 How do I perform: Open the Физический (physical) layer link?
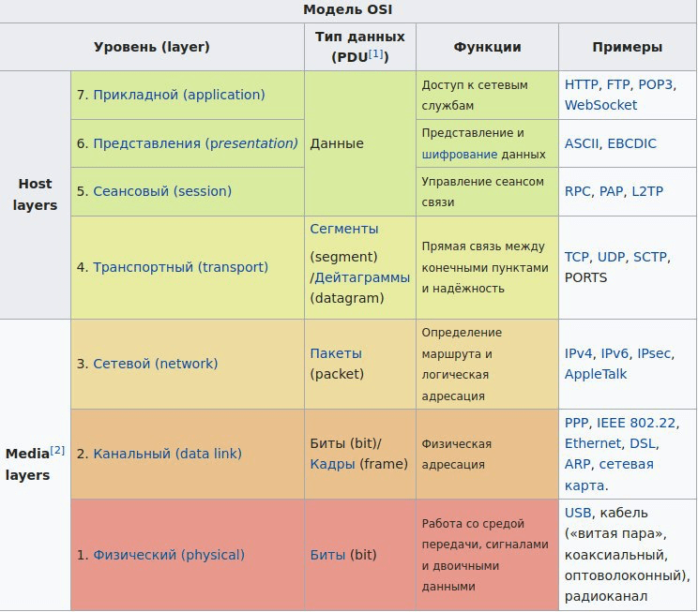click(x=168, y=555)
